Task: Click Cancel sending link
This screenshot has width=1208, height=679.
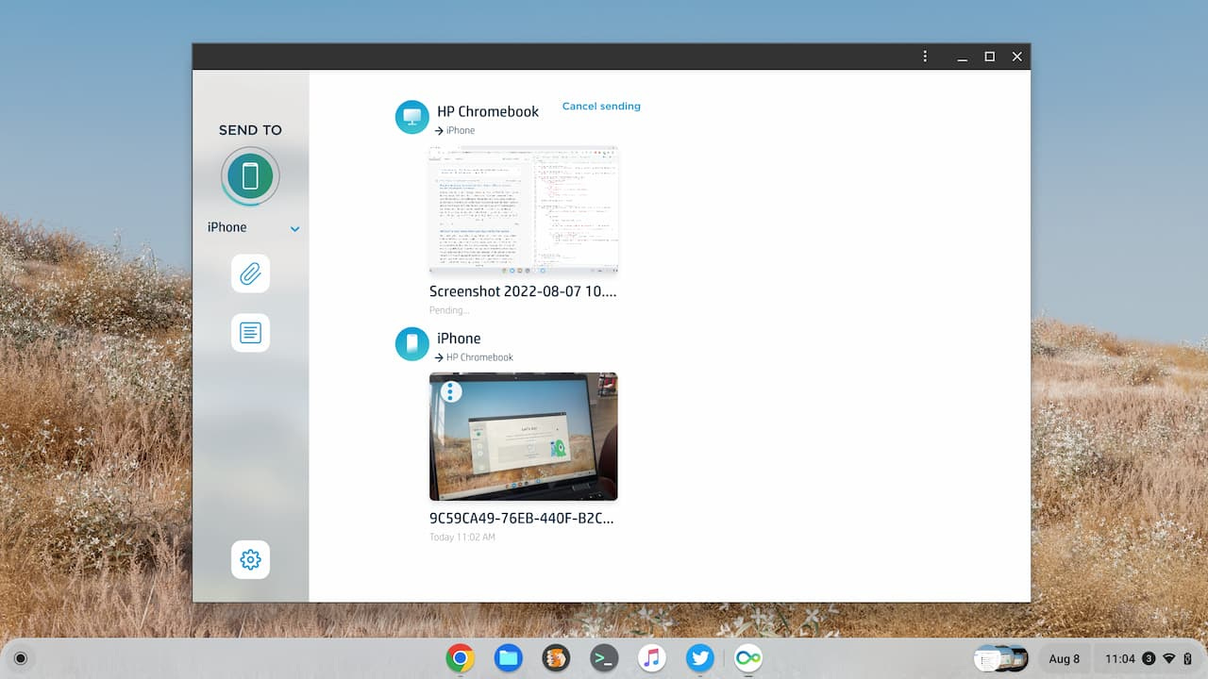Action: point(601,106)
